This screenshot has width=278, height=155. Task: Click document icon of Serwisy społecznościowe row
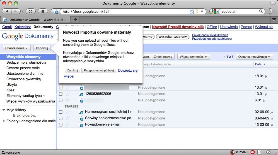pos(81,118)
